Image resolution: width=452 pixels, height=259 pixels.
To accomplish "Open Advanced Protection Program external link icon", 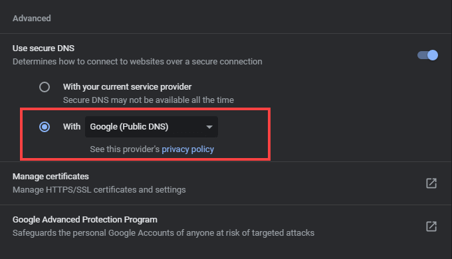I will coord(431,226).
